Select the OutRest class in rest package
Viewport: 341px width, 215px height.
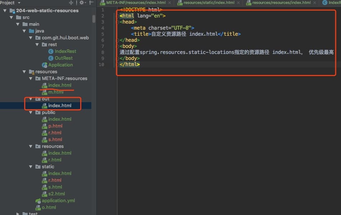click(63, 58)
